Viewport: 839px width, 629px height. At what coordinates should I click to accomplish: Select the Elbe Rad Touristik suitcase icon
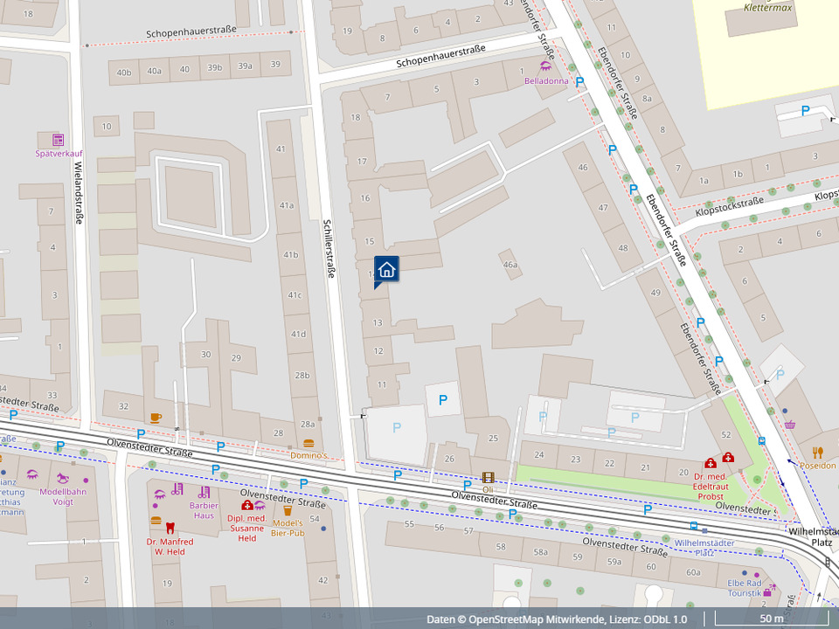[767, 592]
